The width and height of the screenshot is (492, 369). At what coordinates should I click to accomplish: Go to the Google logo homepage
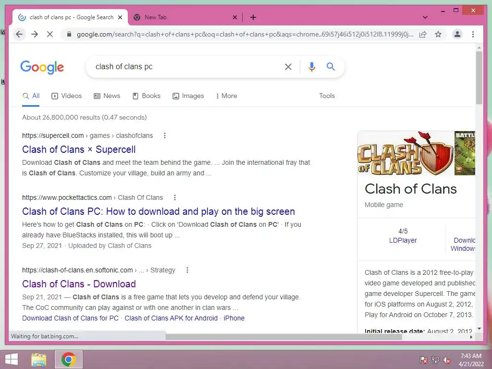point(42,67)
